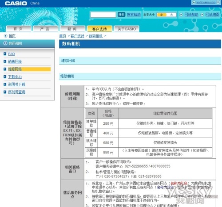Open the 下载中心 sidebar link
Viewport: 222px width, 207px height.
pos(15,77)
